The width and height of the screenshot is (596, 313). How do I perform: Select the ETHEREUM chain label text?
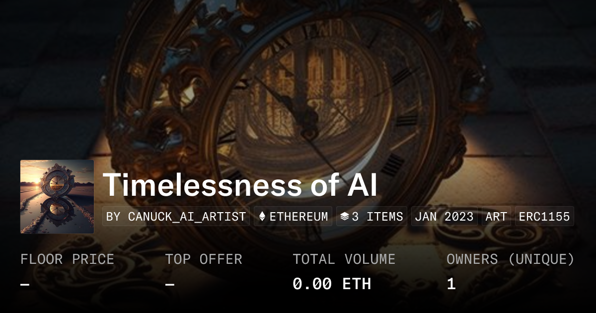point(298,217)
